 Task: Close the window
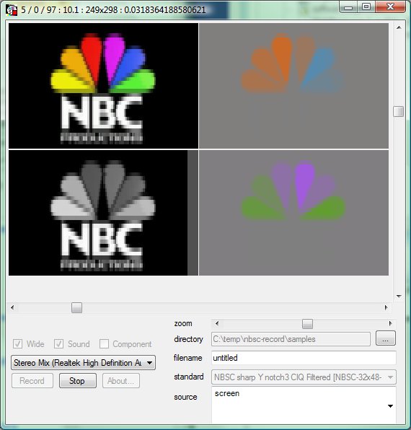pyautogui.click(x=390, y=7)
